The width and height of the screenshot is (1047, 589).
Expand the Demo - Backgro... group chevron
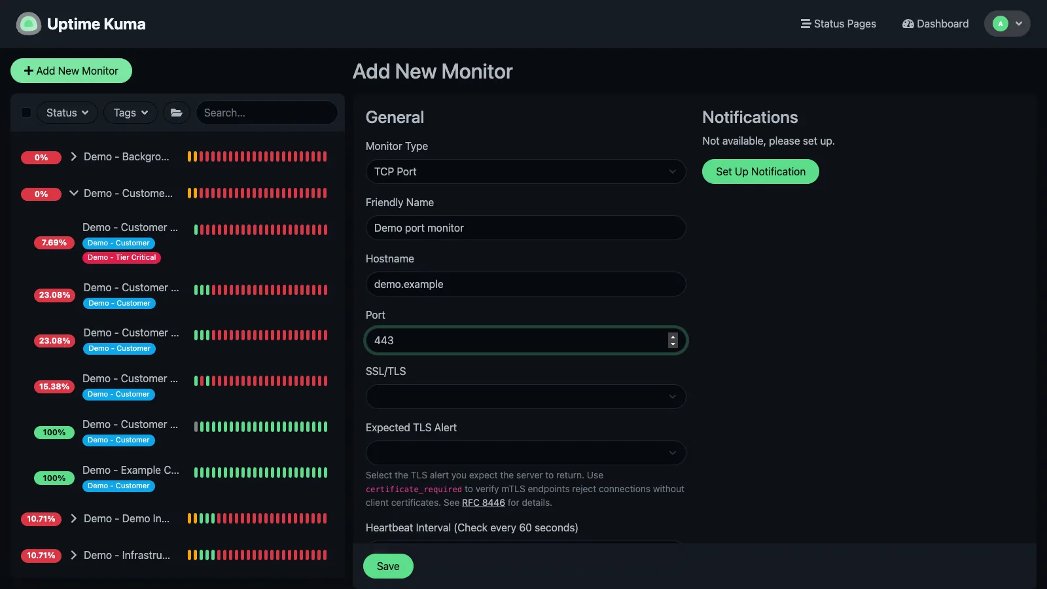[73, 156]
